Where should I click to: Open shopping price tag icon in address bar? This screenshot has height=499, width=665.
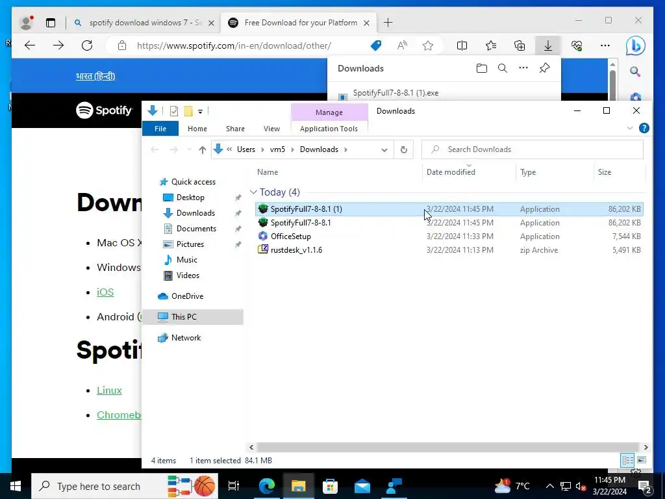pyautogui.click(x=376, y=45)
